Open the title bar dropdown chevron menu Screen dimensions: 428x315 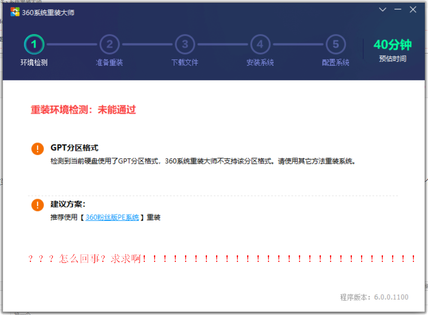[383, 9]
